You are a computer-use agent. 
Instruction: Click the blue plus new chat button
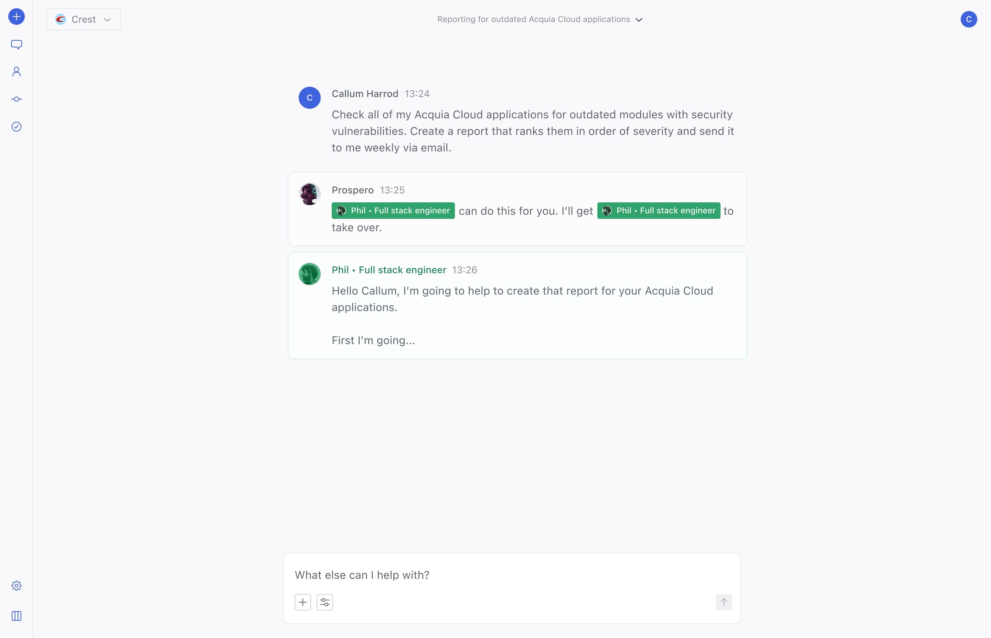[17, 17]
